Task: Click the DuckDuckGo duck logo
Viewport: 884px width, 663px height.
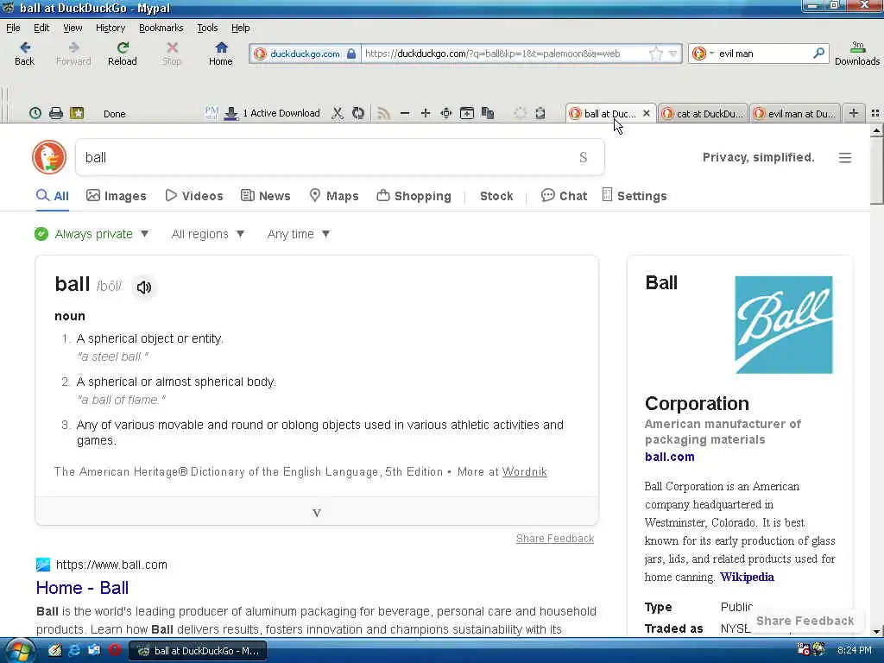Action: (x=49, y=157)
